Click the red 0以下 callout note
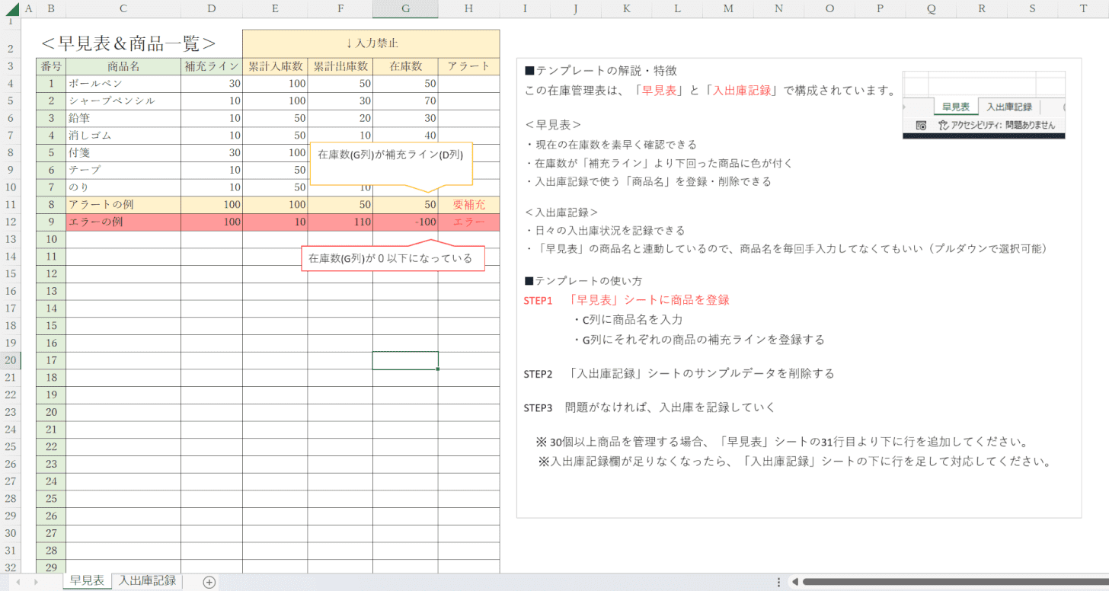 (393, 257)
